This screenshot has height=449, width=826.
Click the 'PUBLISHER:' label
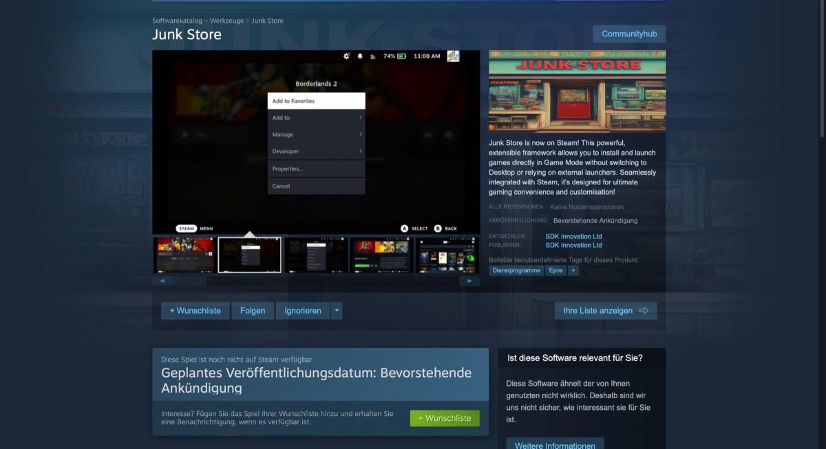[x=505, y=245]
